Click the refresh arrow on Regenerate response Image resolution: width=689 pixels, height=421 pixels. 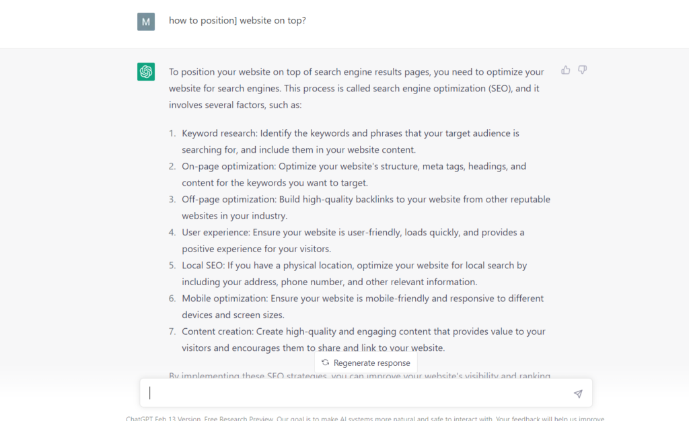pyautogui.click(x=325, y=362)
